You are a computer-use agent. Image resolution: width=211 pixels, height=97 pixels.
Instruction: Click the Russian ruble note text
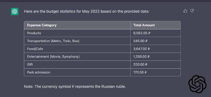[75, 87]
